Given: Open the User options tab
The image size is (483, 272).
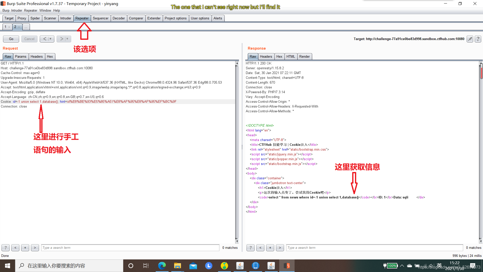Looking at the screenshot, I should 200,18.
